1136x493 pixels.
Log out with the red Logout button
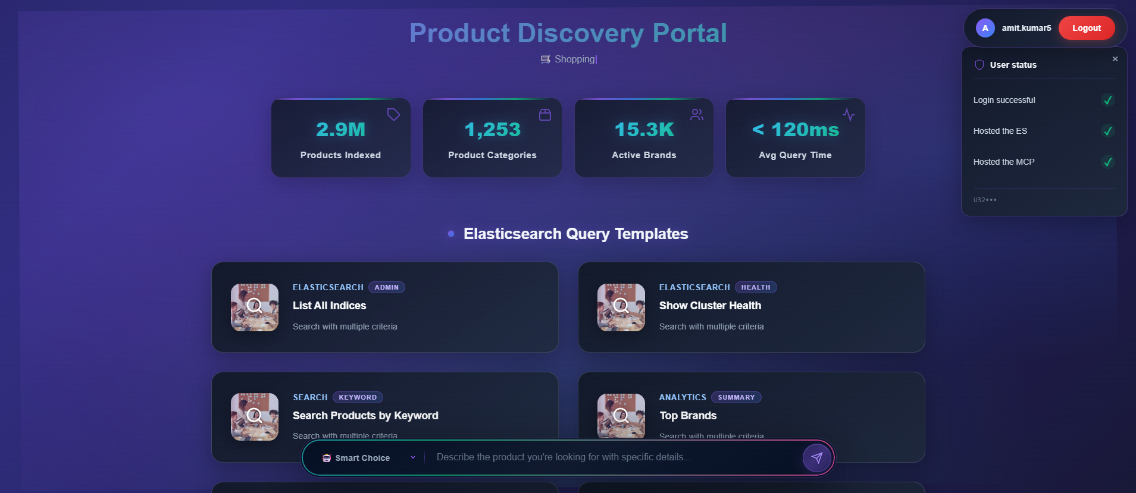tap(1087, 28)
